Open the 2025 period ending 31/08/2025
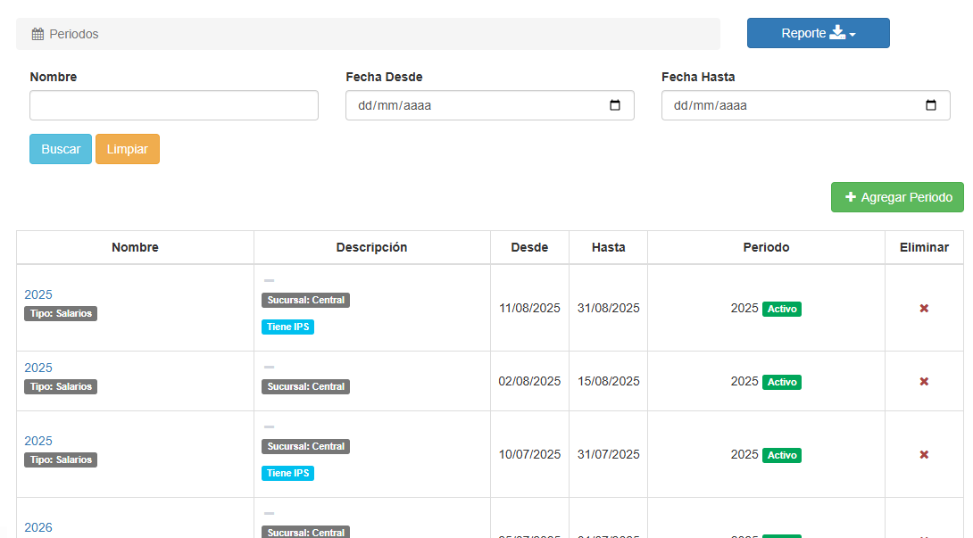 (38, 294)
